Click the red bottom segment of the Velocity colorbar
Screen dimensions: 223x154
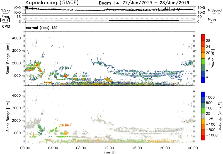(203, 138)
